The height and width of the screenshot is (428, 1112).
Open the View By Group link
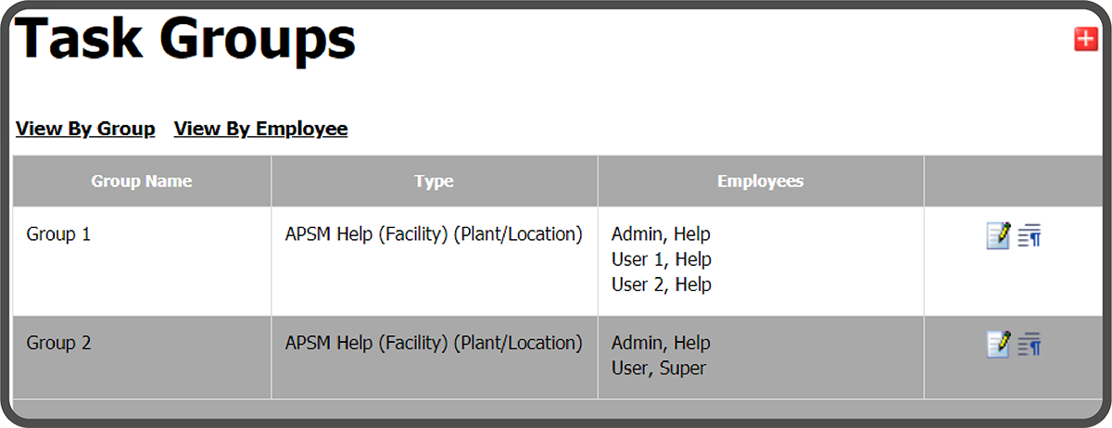coord(85,129)
